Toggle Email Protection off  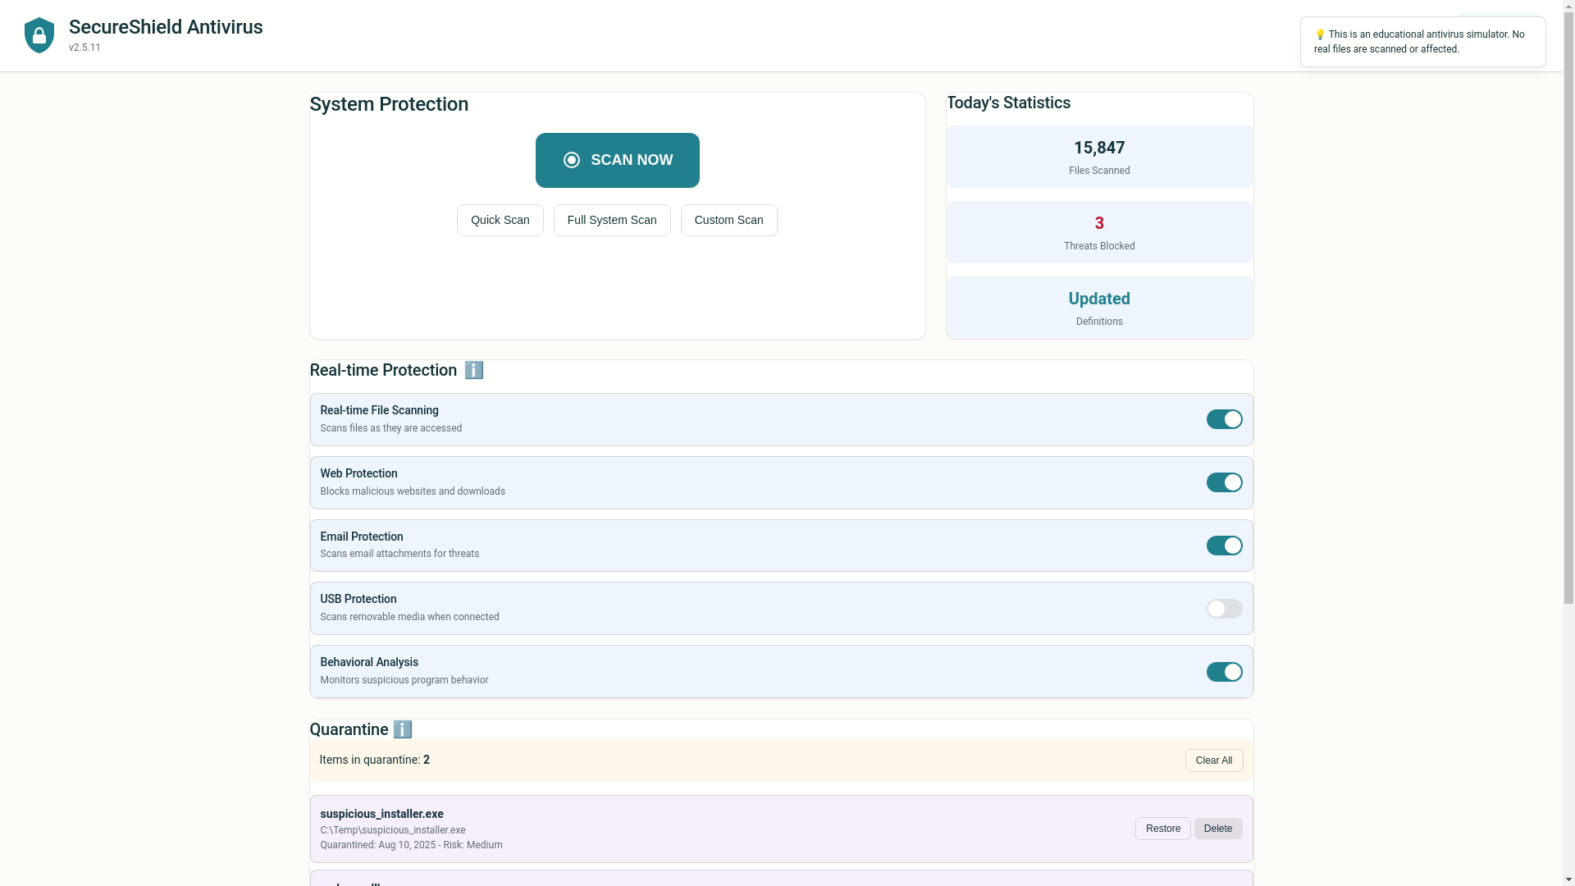tap(1225, 546)
